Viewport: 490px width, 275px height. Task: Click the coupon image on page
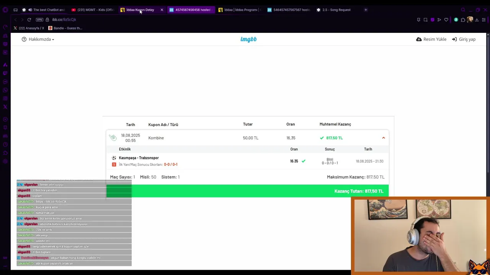point(248,157)
